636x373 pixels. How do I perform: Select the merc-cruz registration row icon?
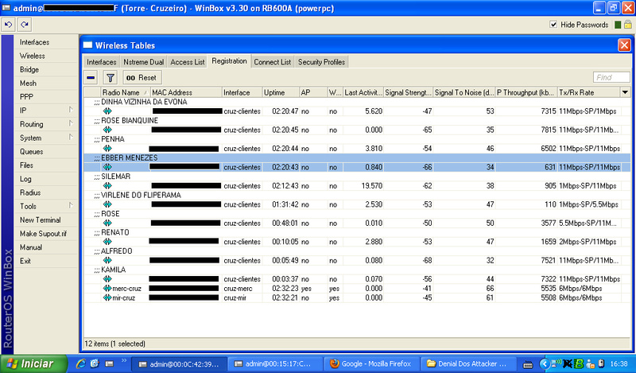107,289
